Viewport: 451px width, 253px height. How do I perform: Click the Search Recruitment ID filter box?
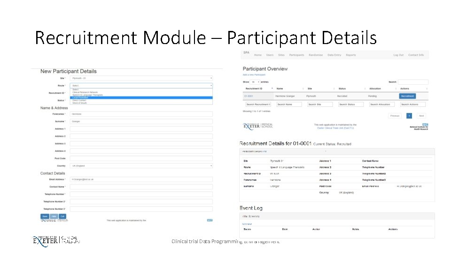point(258,104)
